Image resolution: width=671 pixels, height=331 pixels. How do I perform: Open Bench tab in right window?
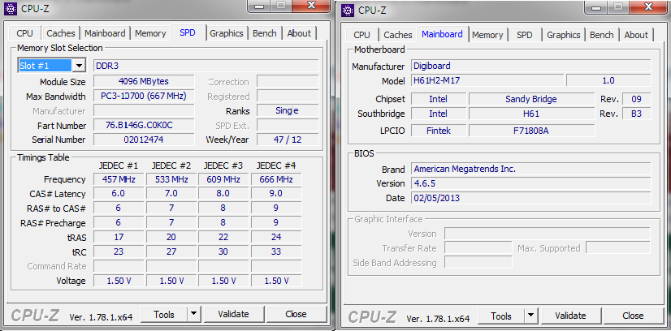pos(602,35)
